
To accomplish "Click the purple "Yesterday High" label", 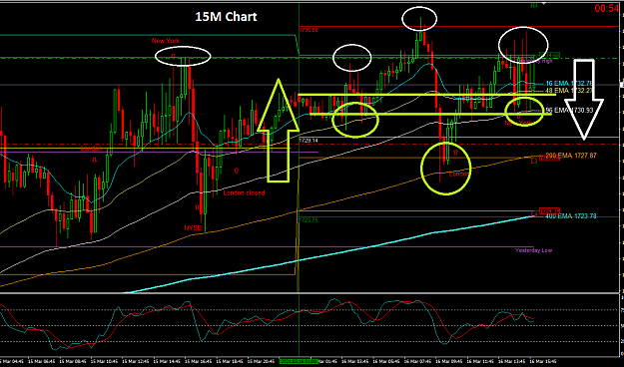I will (535, 61).
